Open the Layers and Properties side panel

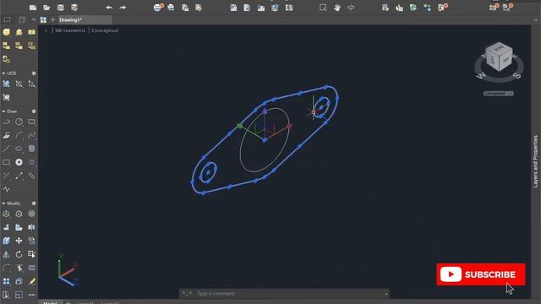(x=535, y=161)
